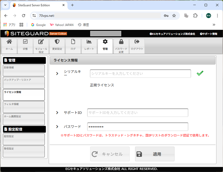The image size is (223, 172).
Task: Open 更新設定 shield icon tab
Action: point(57,46)
